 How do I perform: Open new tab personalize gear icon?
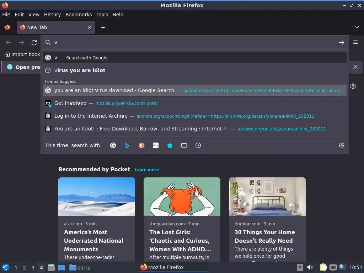[353, 86]
